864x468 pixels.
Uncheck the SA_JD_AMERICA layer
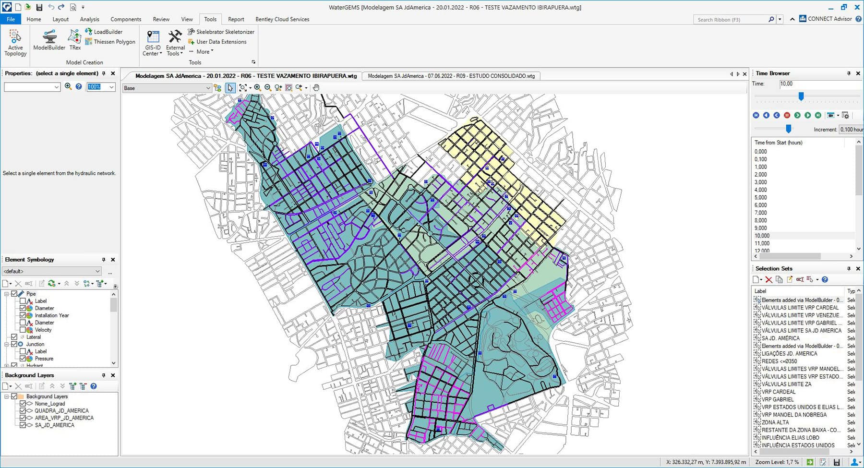point(23,425)
